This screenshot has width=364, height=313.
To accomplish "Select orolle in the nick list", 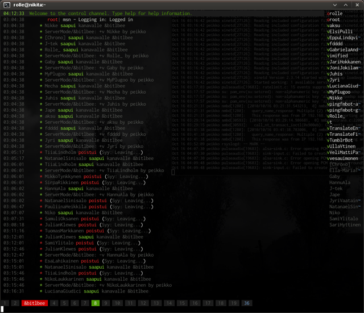I will 334,14.
